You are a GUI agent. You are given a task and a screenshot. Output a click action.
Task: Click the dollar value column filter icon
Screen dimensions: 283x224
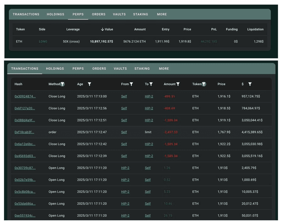[250, 84]
